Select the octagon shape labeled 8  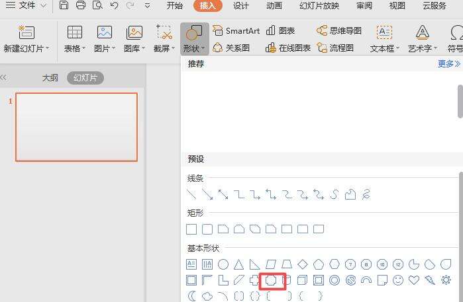(366, 264)
